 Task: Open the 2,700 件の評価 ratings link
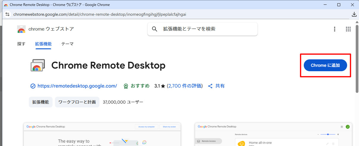185,86
